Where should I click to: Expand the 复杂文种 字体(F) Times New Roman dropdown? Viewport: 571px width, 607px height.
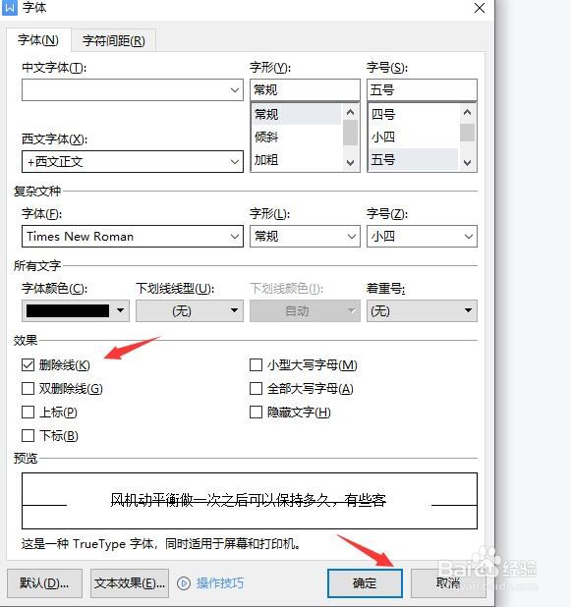234,236
